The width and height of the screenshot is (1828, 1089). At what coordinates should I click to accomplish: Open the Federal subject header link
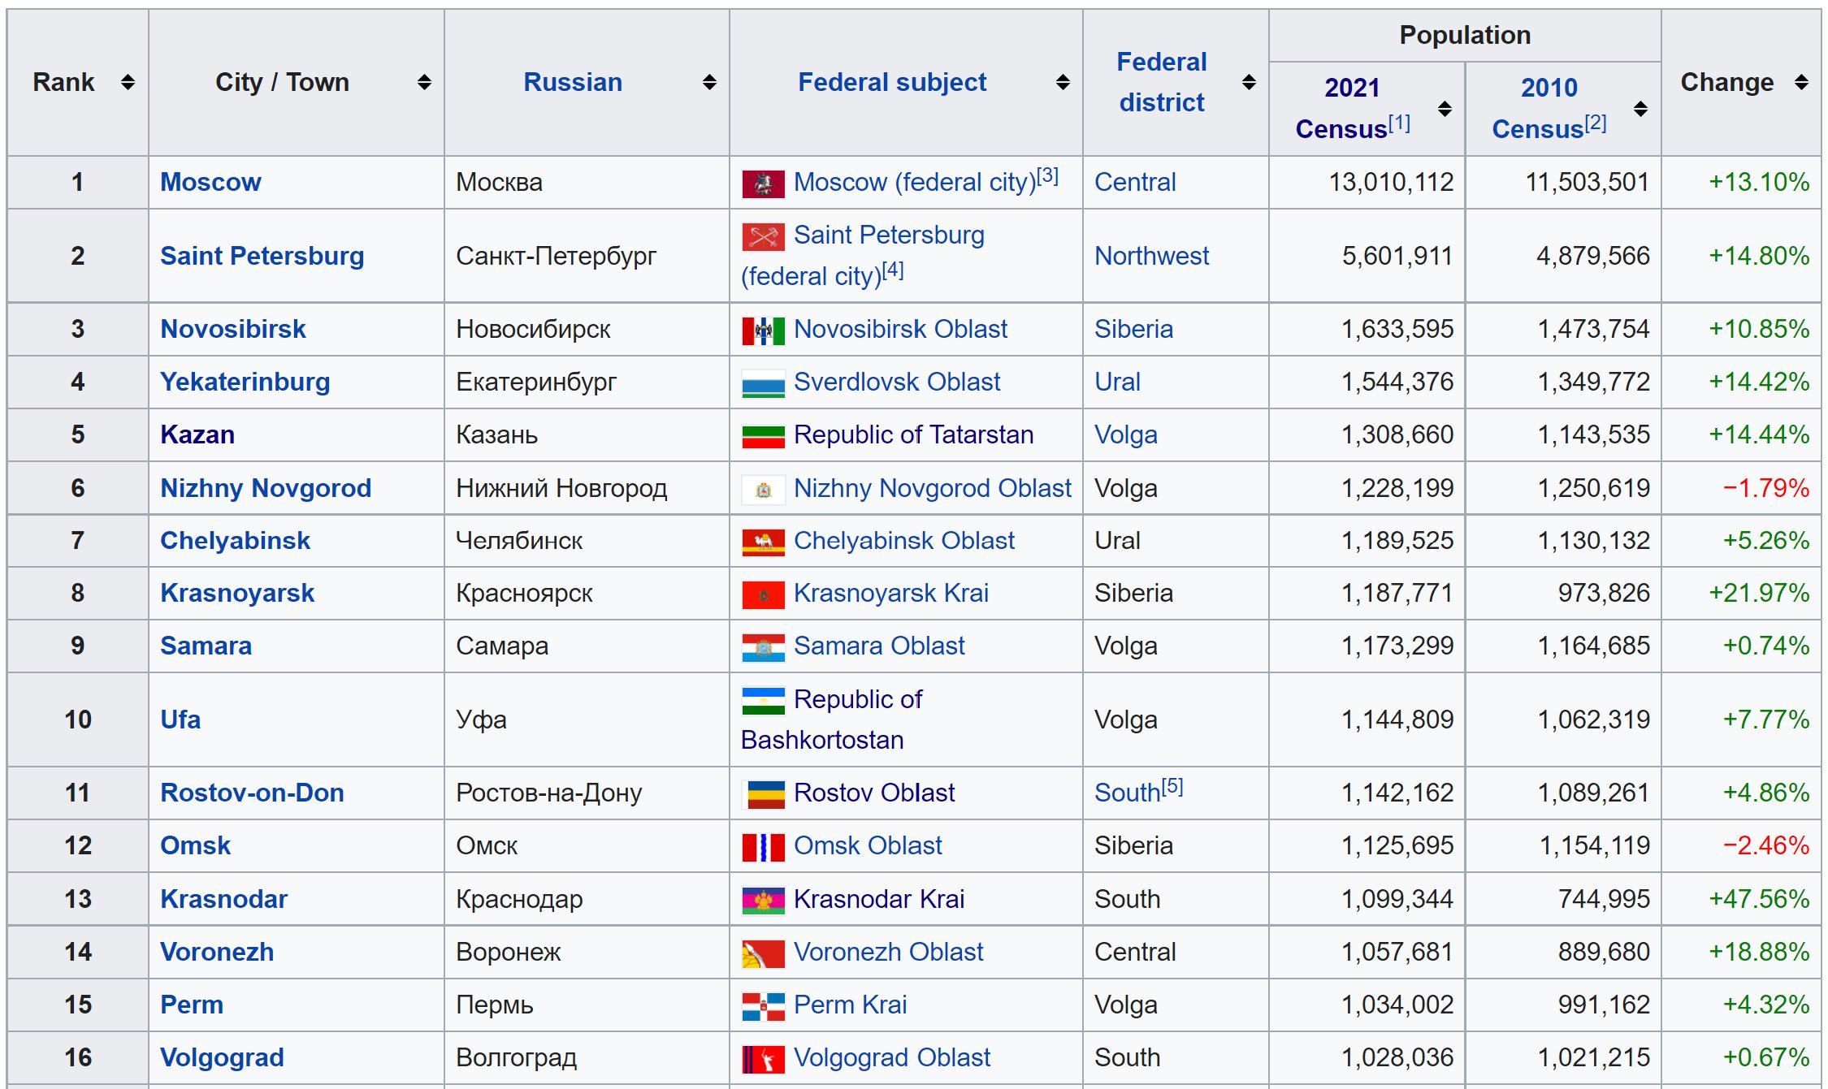(x=891, y=82)
